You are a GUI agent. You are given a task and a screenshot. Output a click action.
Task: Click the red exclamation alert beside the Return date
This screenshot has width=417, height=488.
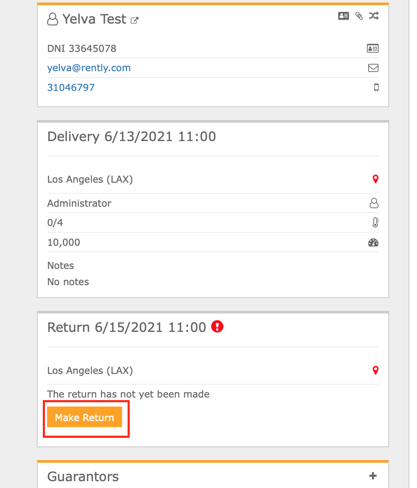(x=217, y=326)
